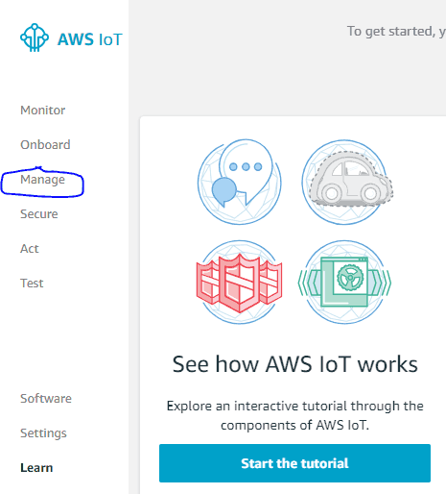Click the red security shields illustration
Viewport: 446px width, 494px height.
click(240, 283)
